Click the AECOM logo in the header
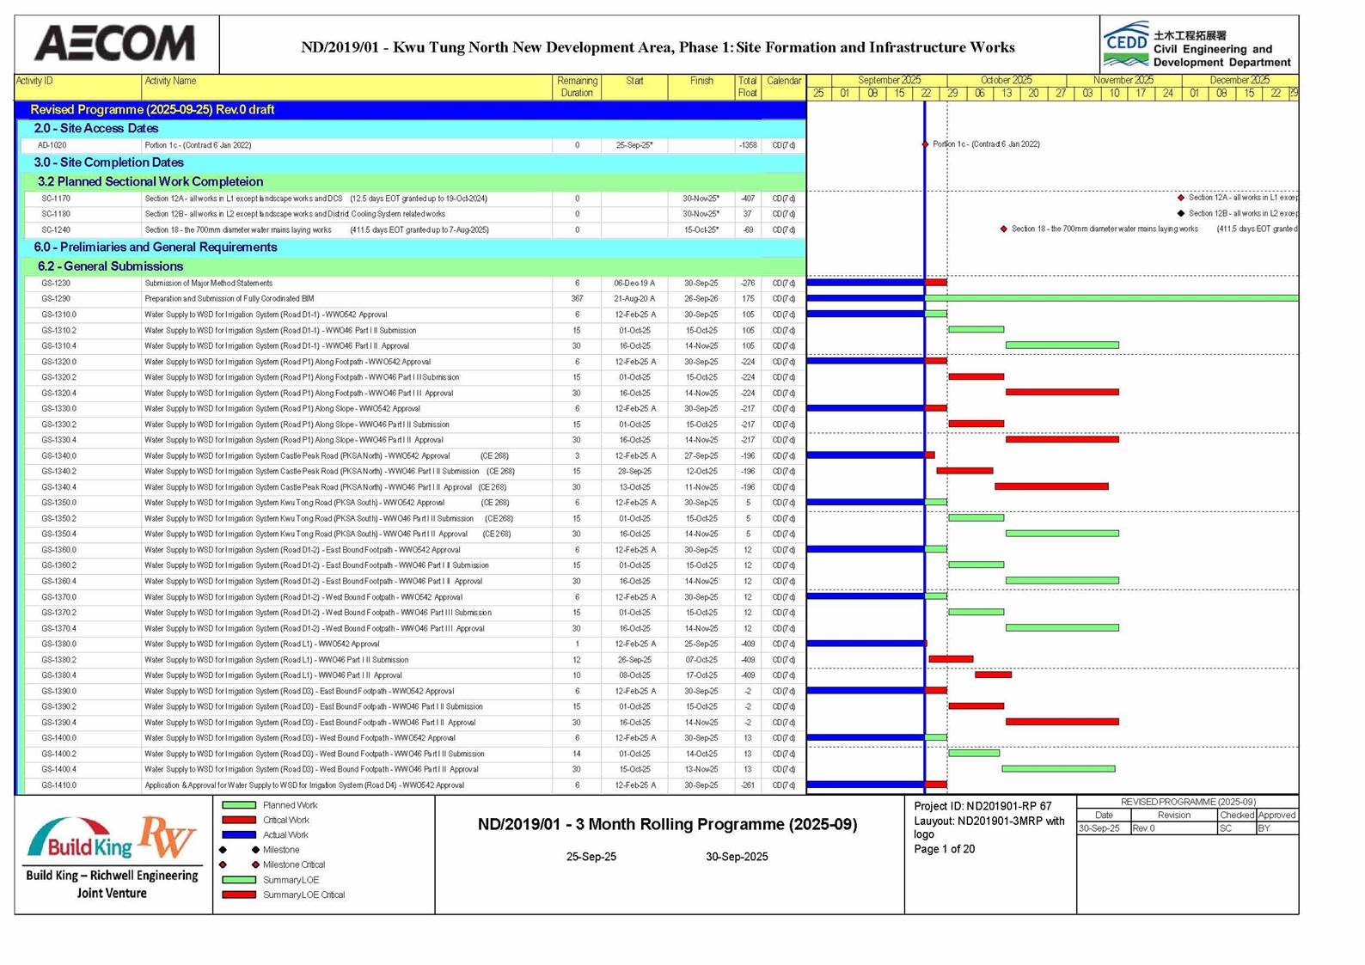Screen dimensions: 1365x965 [115, 44]
